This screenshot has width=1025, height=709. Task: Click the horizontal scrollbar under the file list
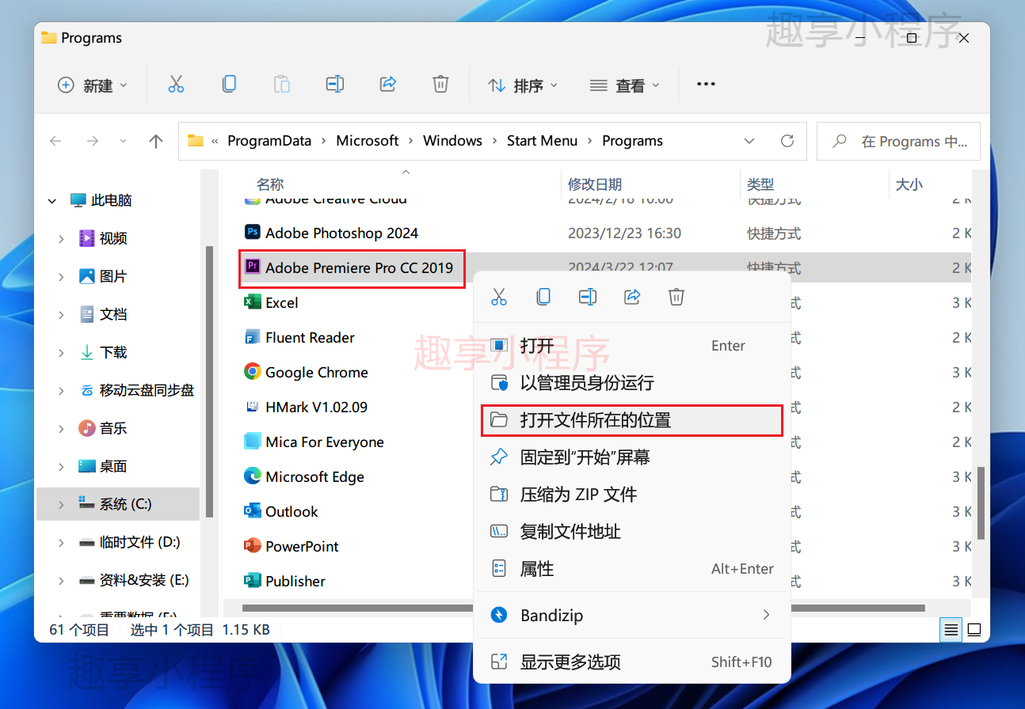point(583,609)
